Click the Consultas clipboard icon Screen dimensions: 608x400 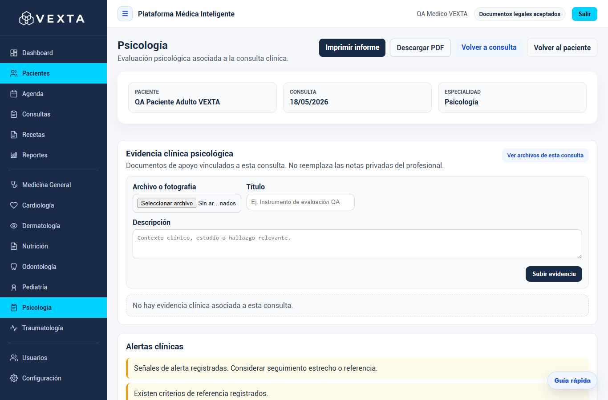(x=14, y=114)
